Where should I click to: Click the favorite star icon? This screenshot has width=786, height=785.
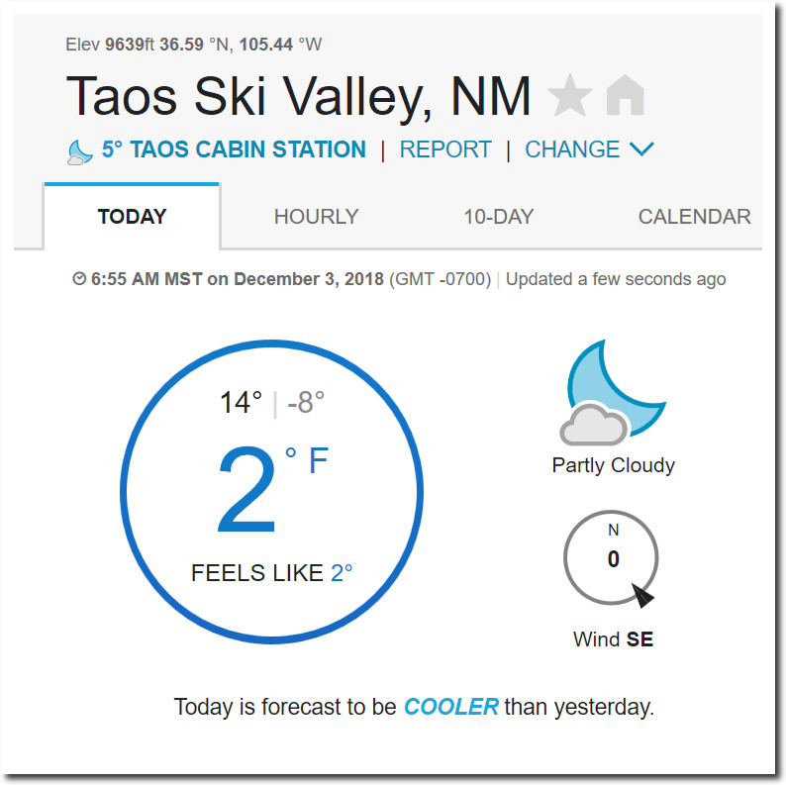coord(570,95)
